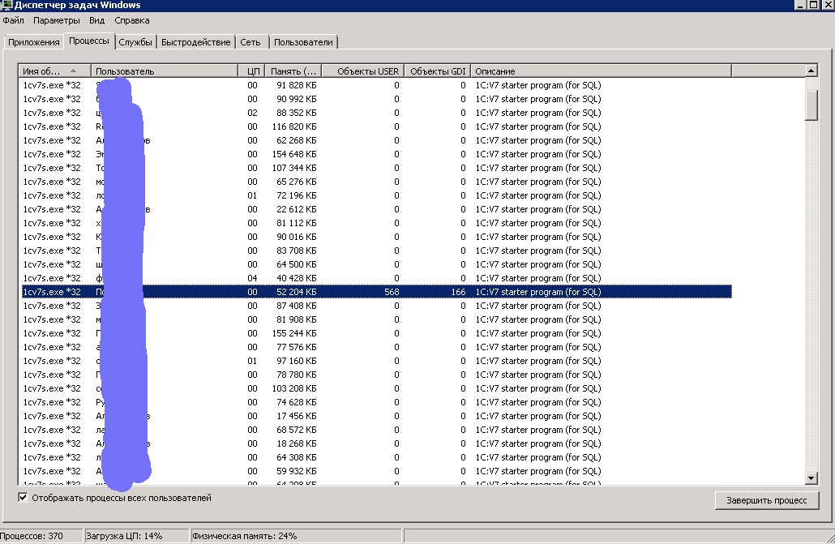Viewport: 835px width, 544px height.
Task: Open the Параметры menu
Action: 57,20
